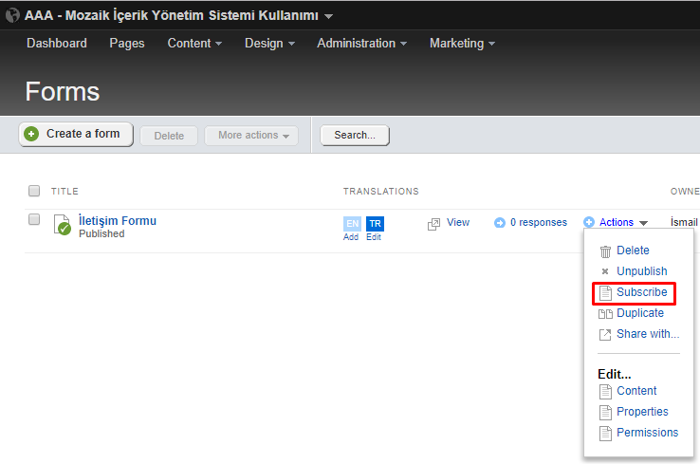Viewport: 700px width, 464px height.
Task: Click the Published status text
Action: tap(101, 234)
